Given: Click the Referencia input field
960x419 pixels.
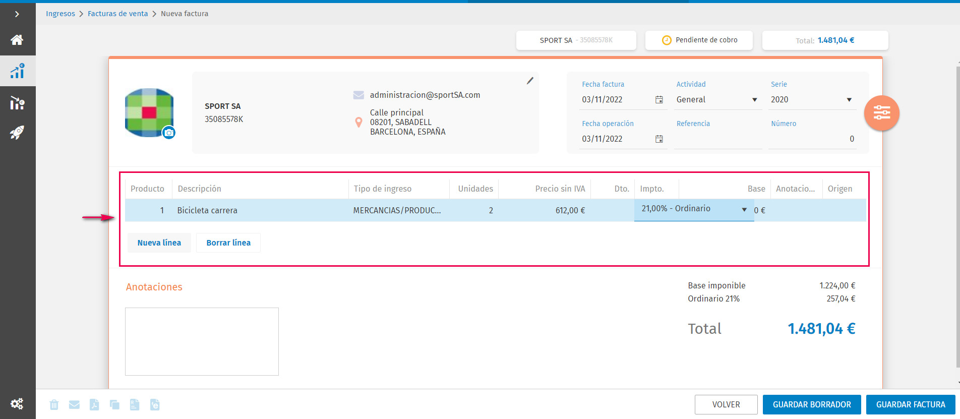Looking at the screenshot, I should click(x=718, y=139).
